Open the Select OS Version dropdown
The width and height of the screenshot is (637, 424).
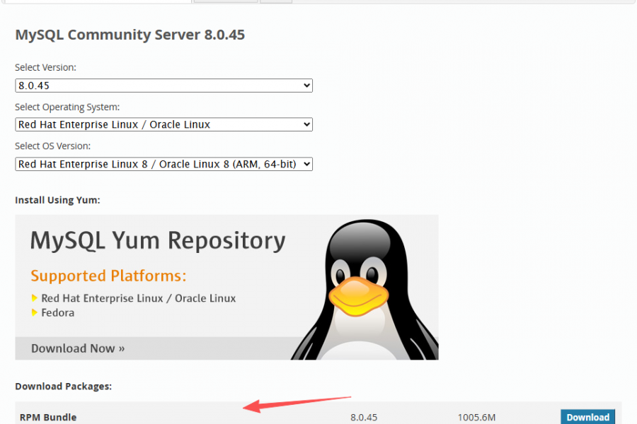click(163, 164)
